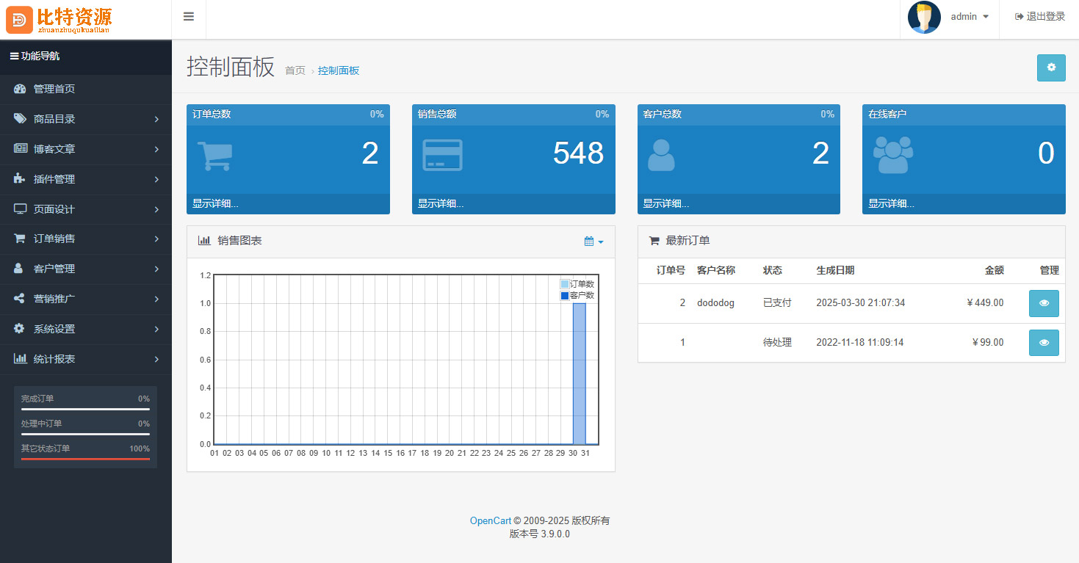
Task: Click the 退出登录 logout link
Action: coord(1039,17)
